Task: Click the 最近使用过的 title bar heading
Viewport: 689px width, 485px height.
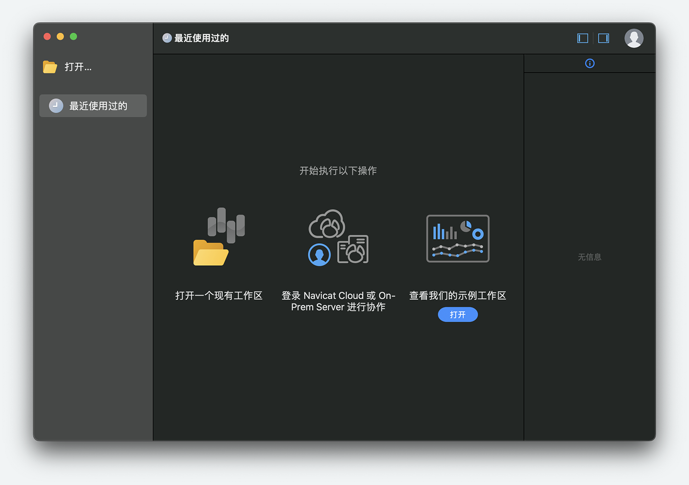Action: (x=202, y=38)
